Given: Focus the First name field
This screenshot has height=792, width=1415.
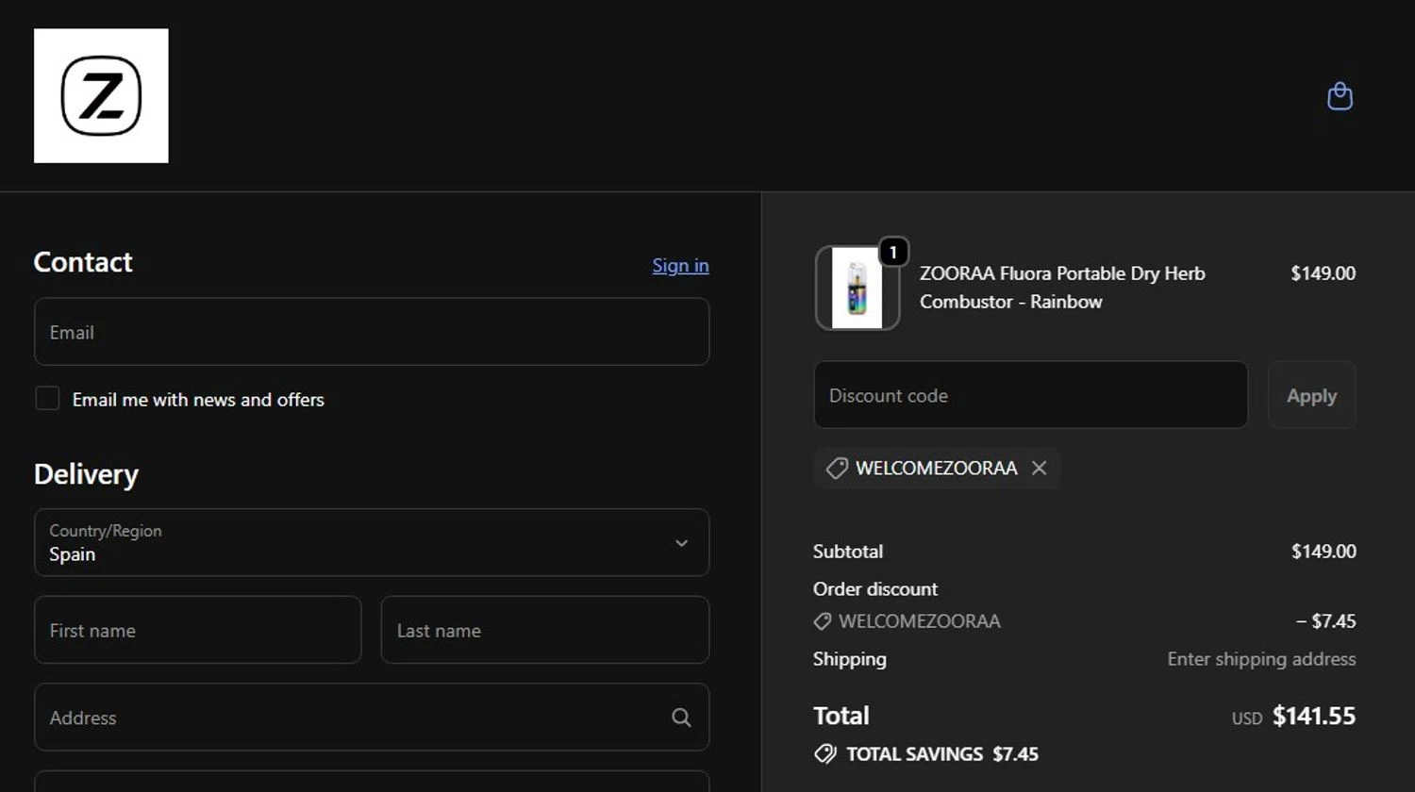Looking at the screenshot, I should pos(198,630).
